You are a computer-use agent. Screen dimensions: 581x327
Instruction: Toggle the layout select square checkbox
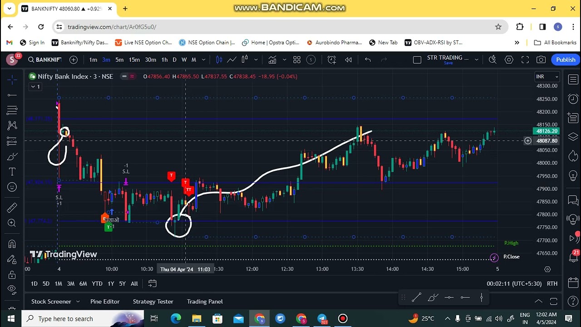click(417, 59)
